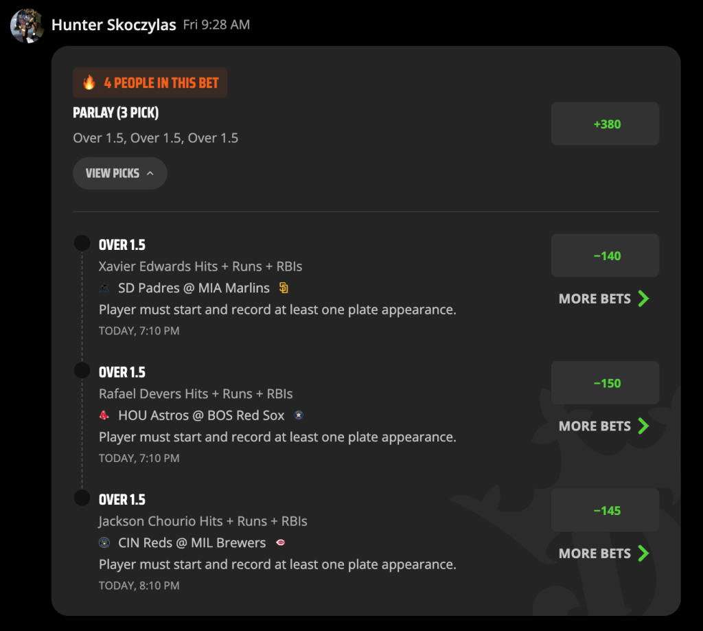This screenshot has height=631, width=703.
Task: Select the -145 Jackson Chourio odds
Action: 605,510
